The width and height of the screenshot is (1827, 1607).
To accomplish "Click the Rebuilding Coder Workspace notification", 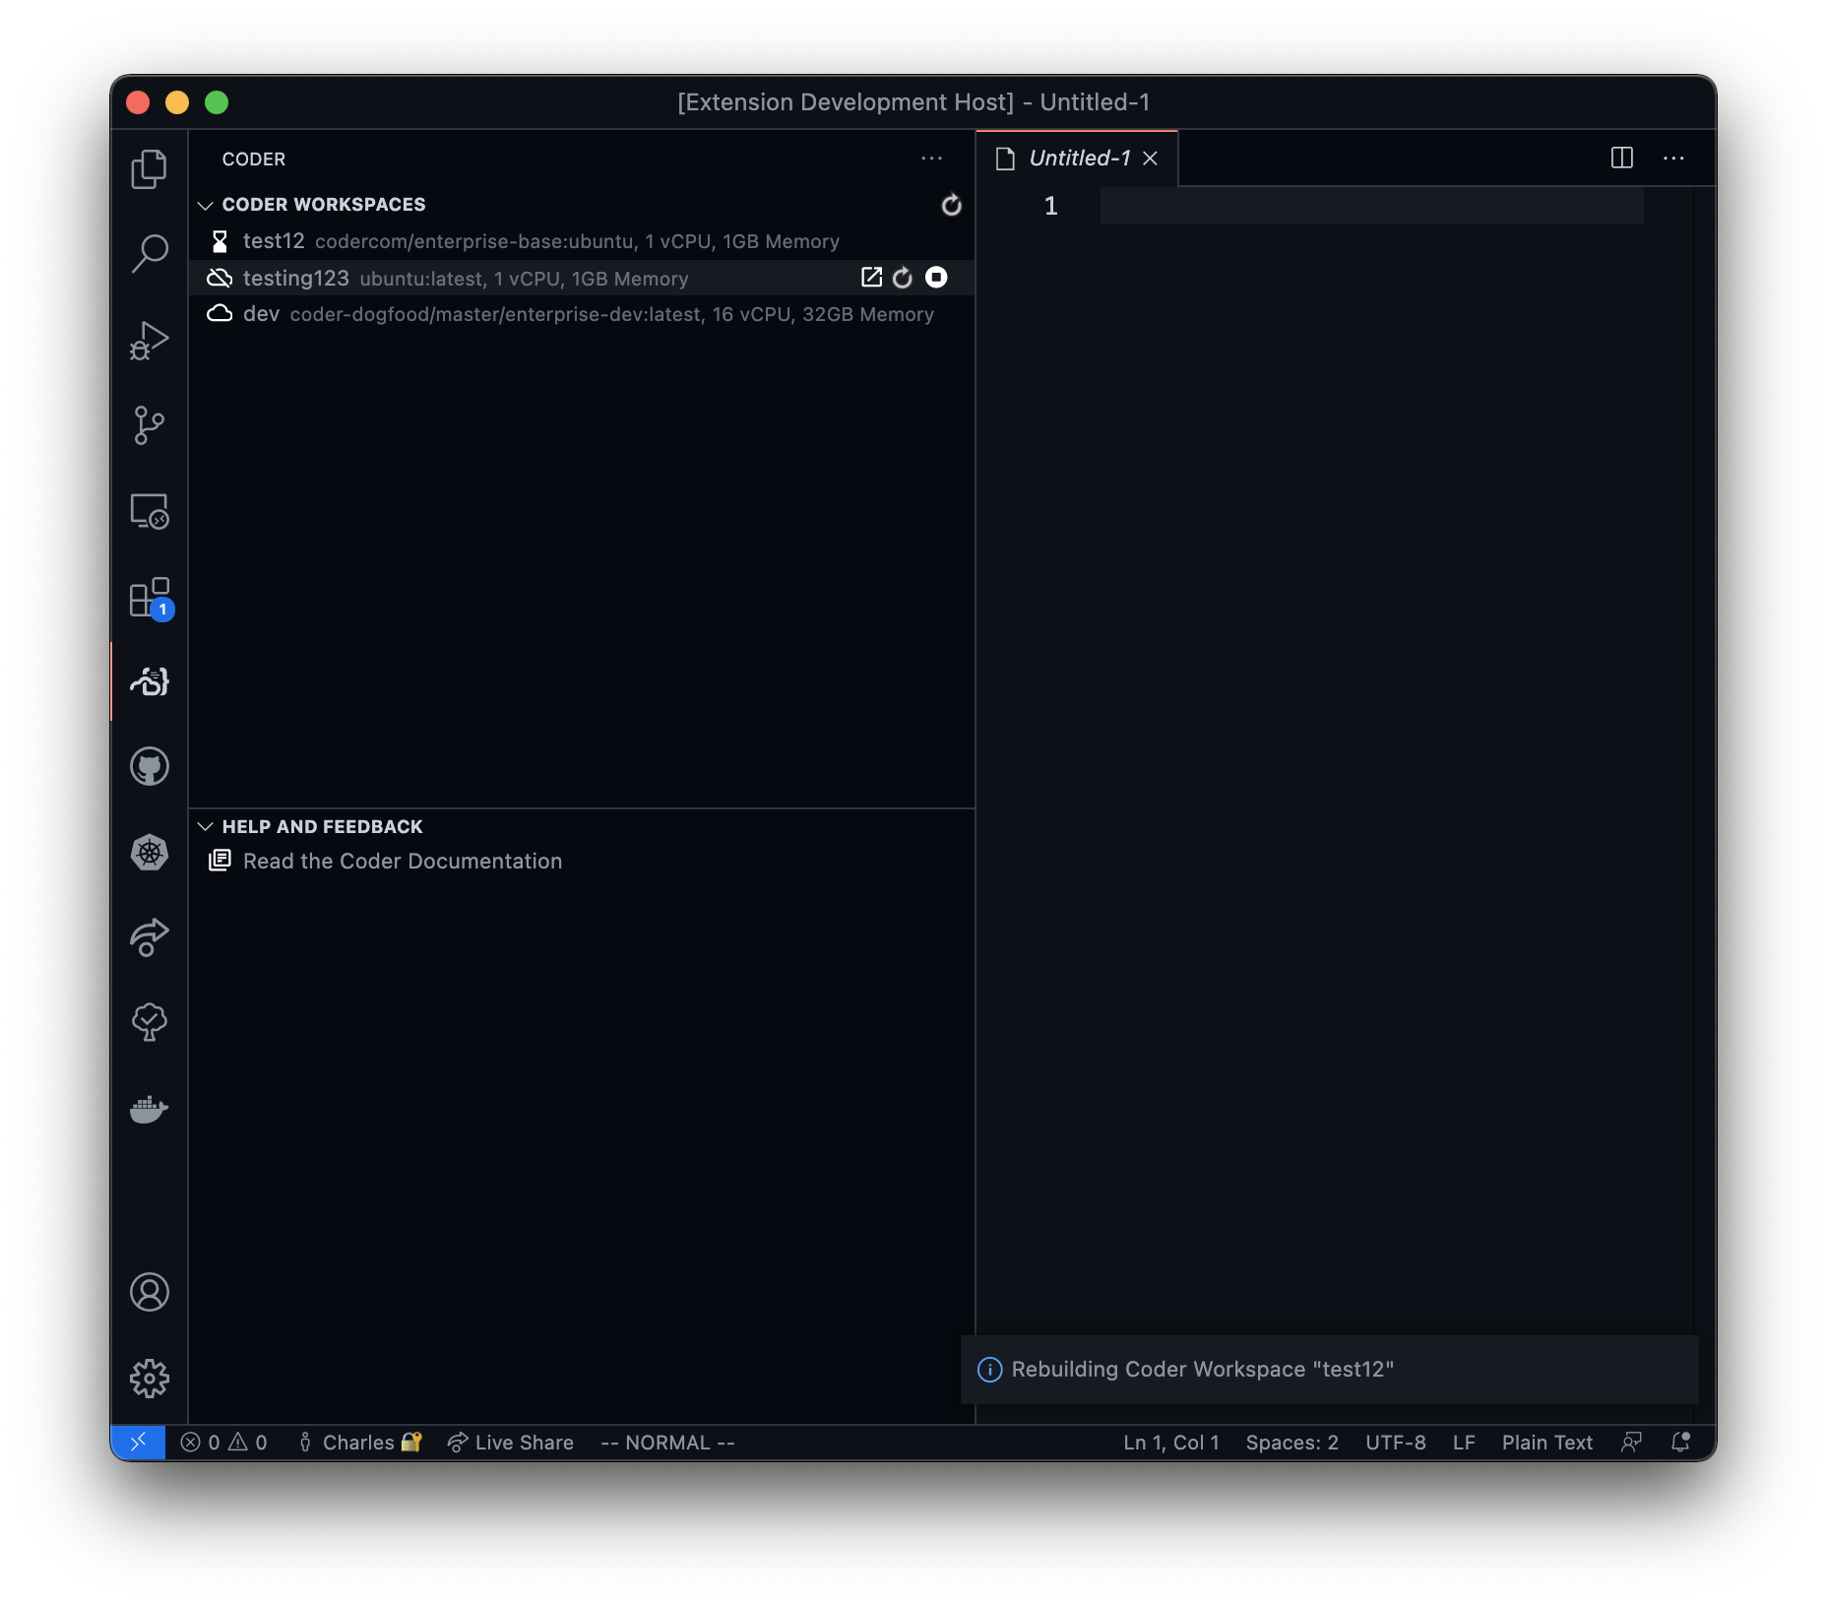I will 1329,1370.
